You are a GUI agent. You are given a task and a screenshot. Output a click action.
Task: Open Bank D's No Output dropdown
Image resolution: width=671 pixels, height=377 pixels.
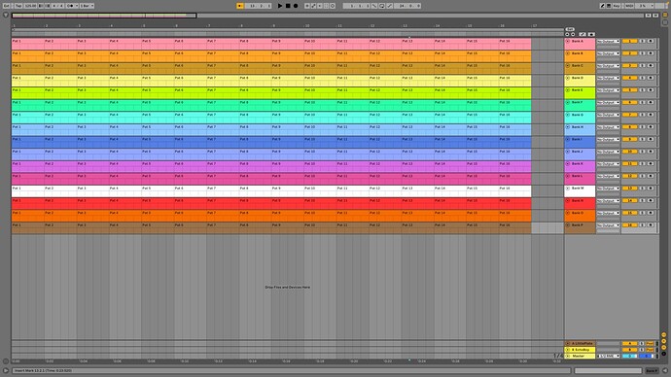pyautogui.click(x=608, y=79)
